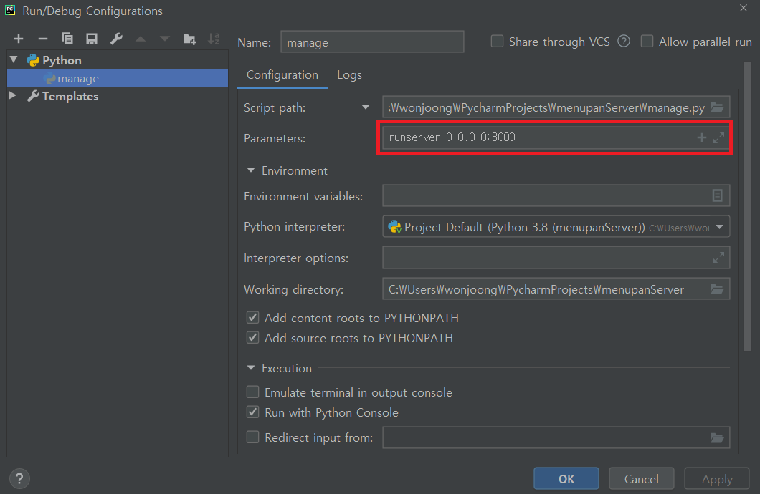Click the vertical scrollbar of configuration panel
This screenshot has height=494, width=760.
747,205
